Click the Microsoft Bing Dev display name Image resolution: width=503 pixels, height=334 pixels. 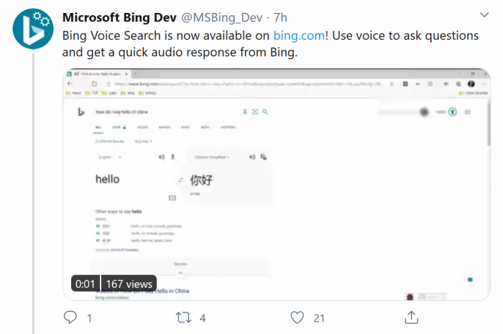(121, 17)
